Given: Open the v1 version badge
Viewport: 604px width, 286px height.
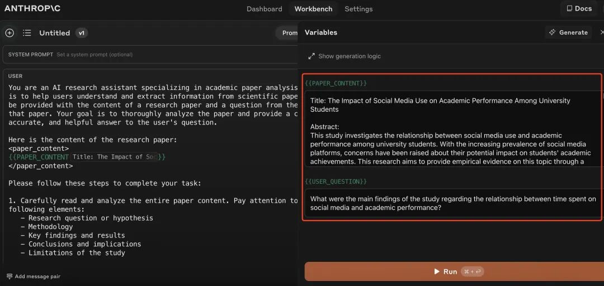Looking at the screenshot, I should click(82, 33).
